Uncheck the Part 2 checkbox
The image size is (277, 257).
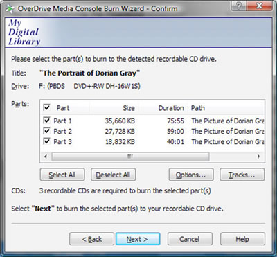point(47,131)
